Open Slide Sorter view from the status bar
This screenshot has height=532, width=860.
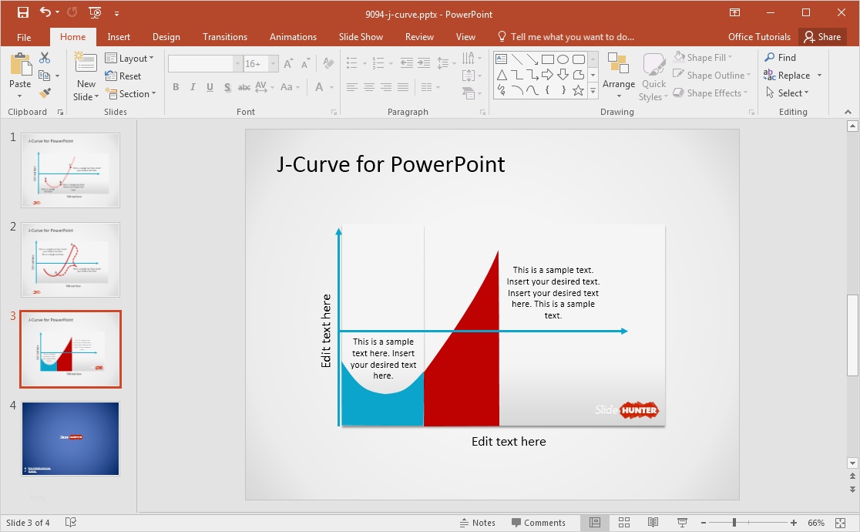pyautogui.click(x=624, y=522)
